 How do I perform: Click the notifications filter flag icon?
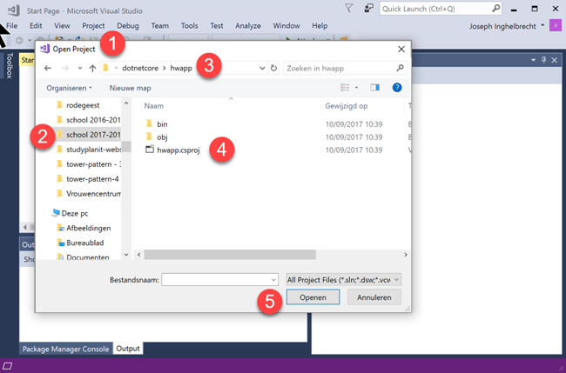pyautogui.click(x=348, y=9)
